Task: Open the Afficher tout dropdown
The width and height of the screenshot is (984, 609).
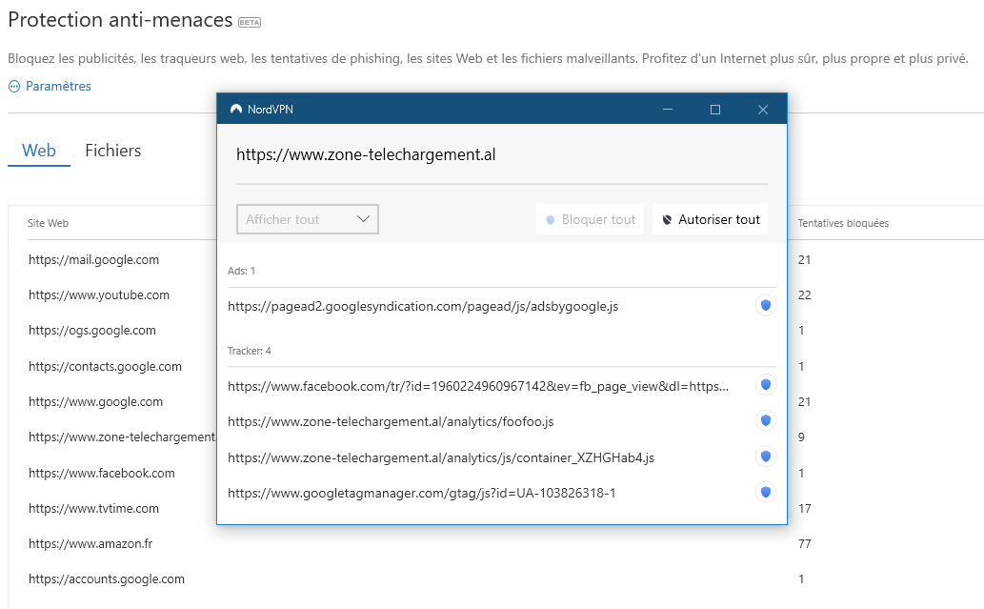Action: (x=308, y=219)
